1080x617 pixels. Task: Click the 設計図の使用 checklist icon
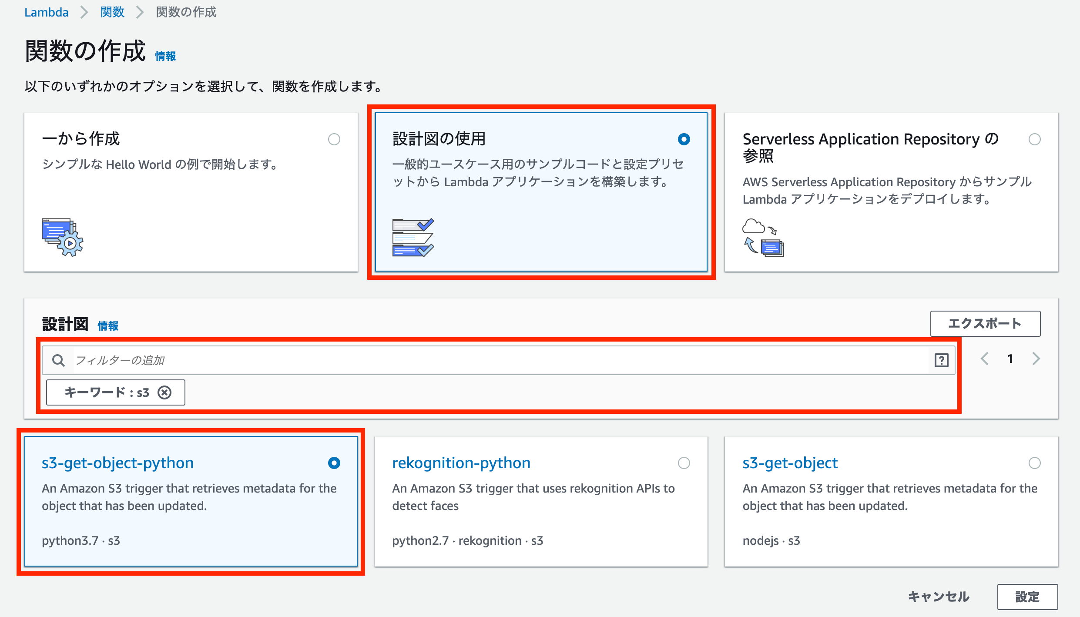413,237
